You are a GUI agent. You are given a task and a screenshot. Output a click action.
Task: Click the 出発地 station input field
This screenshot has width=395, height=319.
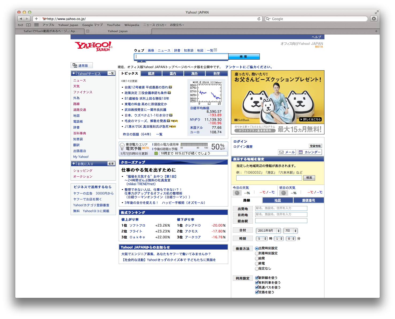click(x=281, y=208)
